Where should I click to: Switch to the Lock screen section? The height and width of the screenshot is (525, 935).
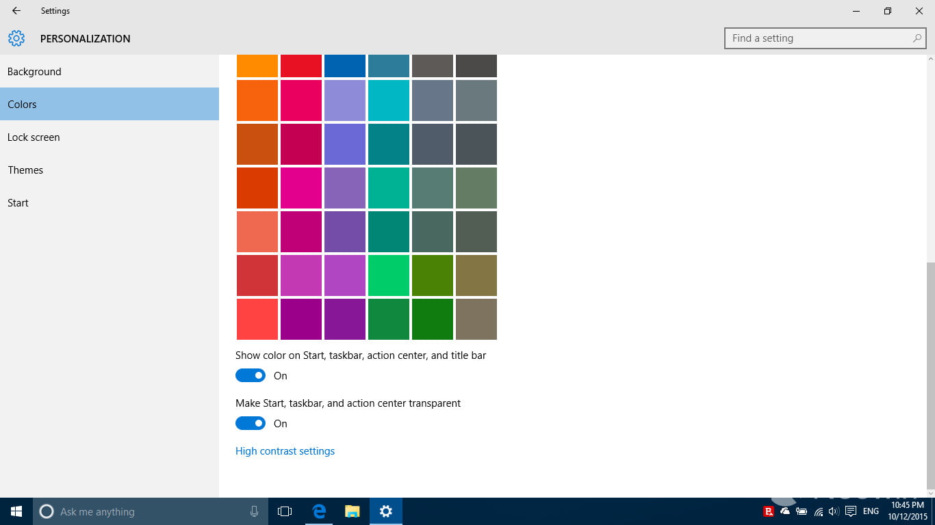(x=34, y=137)
